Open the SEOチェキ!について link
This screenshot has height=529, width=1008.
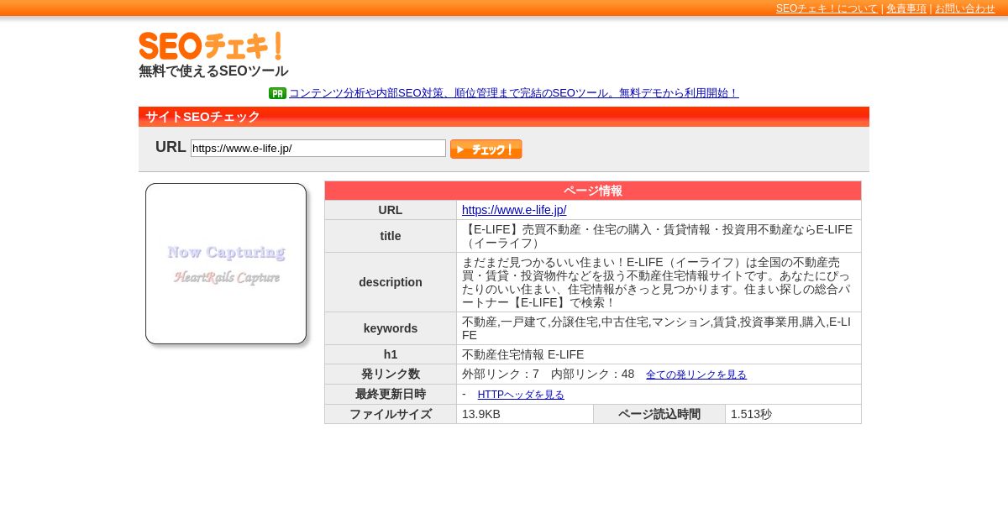coord(827,8)
